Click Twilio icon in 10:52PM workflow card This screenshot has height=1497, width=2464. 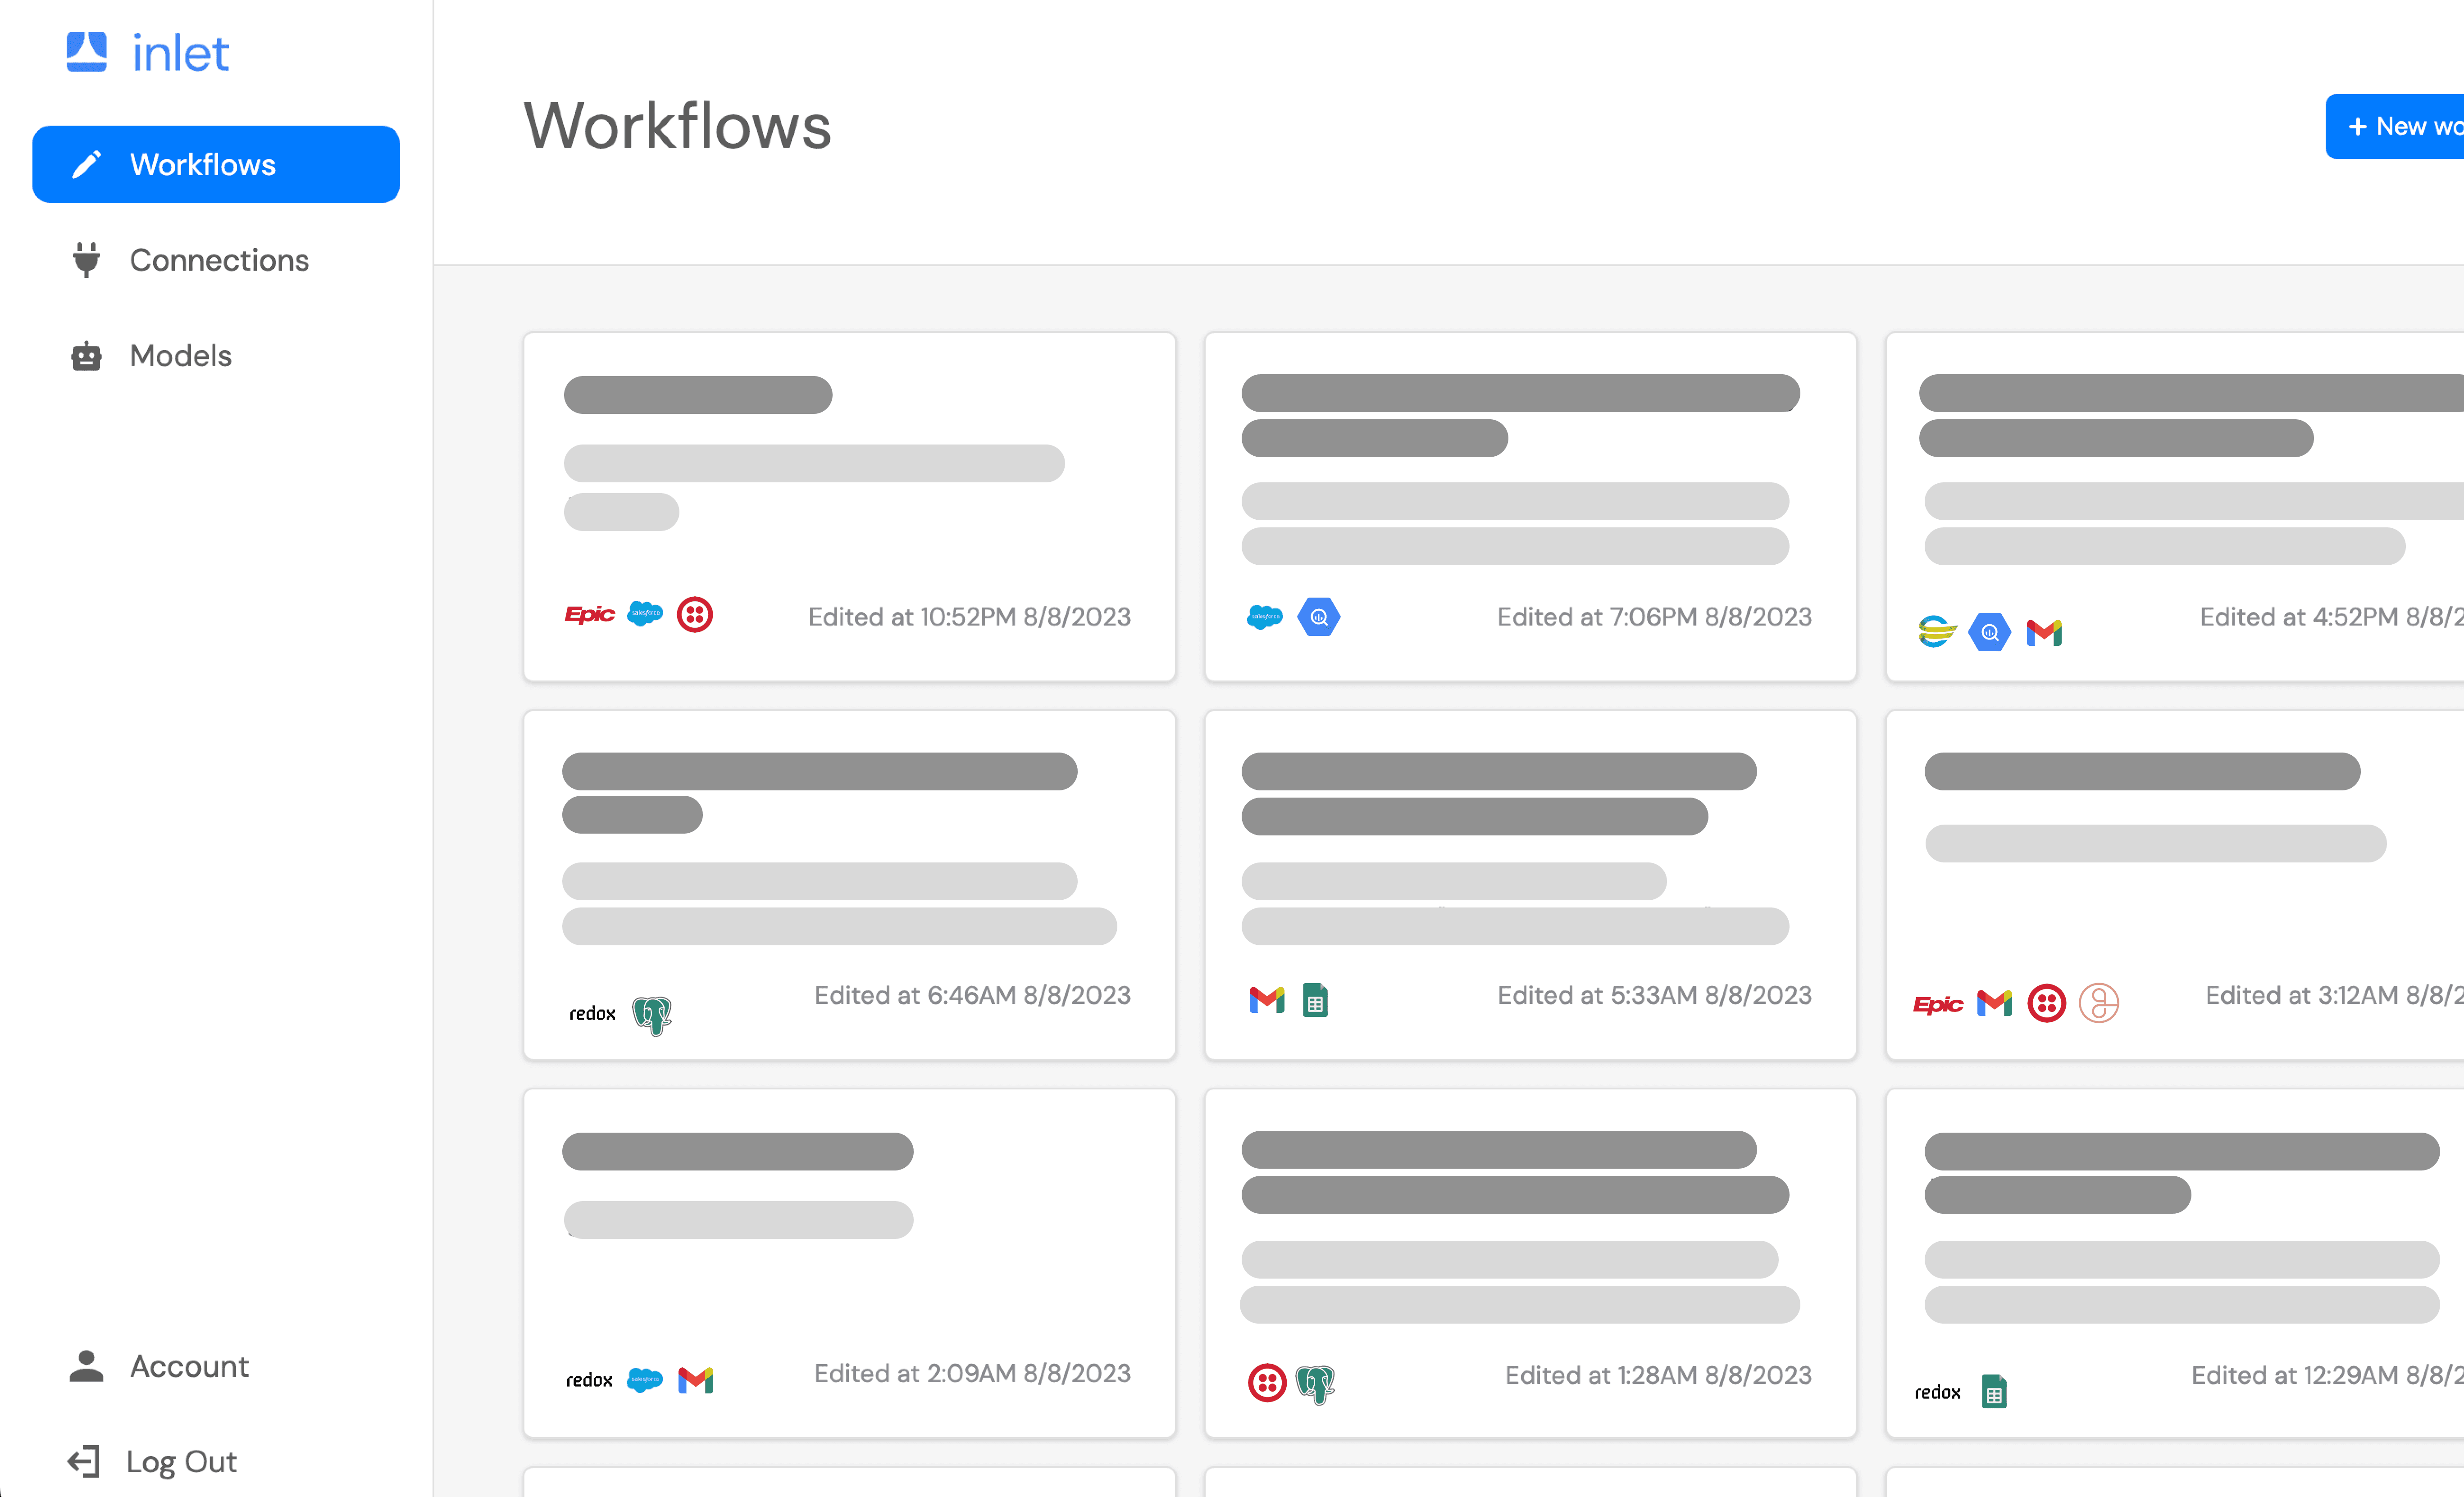click(x=695, y=615)
